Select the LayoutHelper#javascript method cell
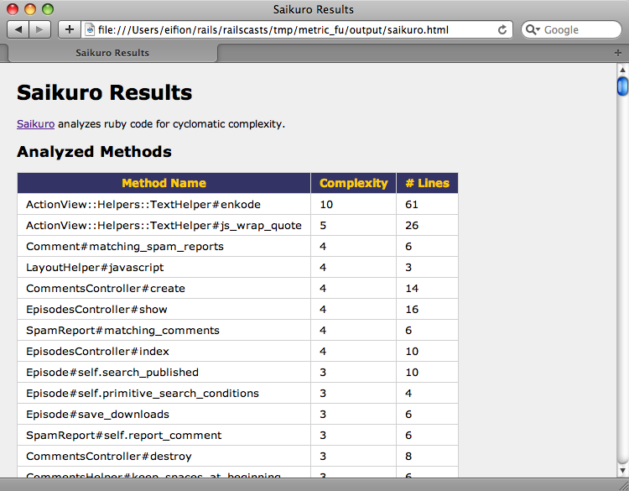The width and height of the screenshot is (629, 491). (164, 268)
